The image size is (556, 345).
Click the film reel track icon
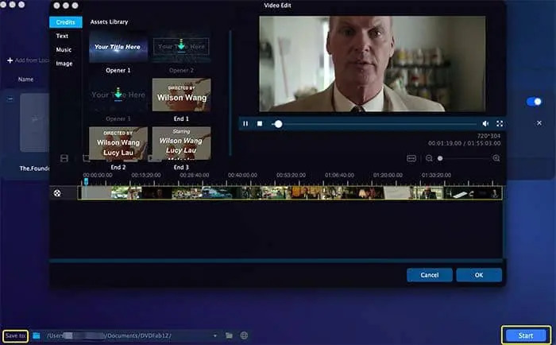[x=57, y=192]
